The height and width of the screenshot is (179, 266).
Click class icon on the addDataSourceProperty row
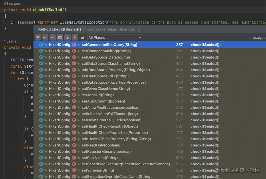point(41,70)
